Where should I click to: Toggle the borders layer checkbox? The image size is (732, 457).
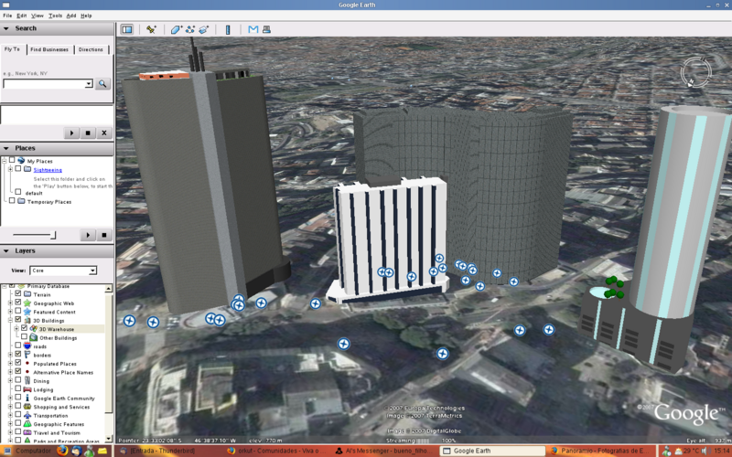pyautogui.click(x=17, y=354)
